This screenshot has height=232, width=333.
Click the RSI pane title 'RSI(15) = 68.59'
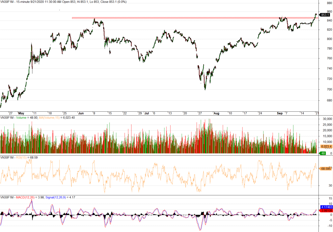click(x=27, y=157)
